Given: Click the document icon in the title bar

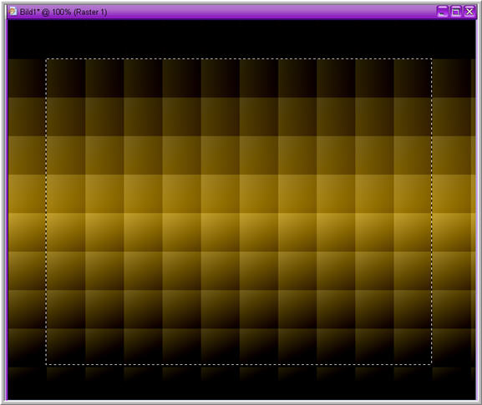Looking at the screenshot, I should point(13,12).
